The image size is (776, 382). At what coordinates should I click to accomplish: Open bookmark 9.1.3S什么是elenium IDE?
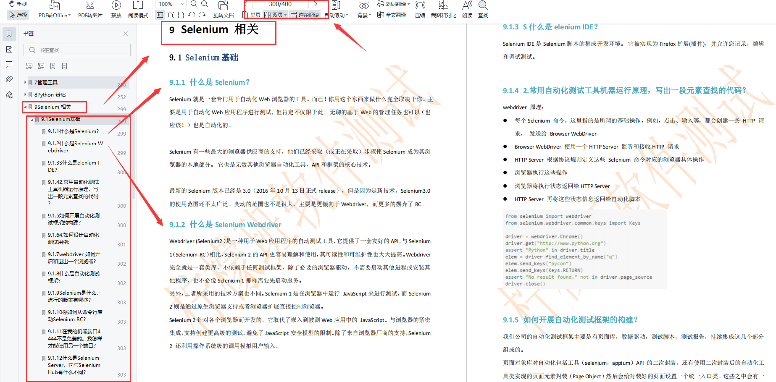74,166
